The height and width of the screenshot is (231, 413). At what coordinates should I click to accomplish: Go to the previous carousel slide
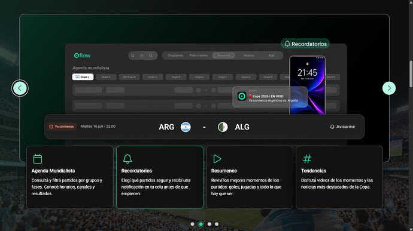click(20, 88)
